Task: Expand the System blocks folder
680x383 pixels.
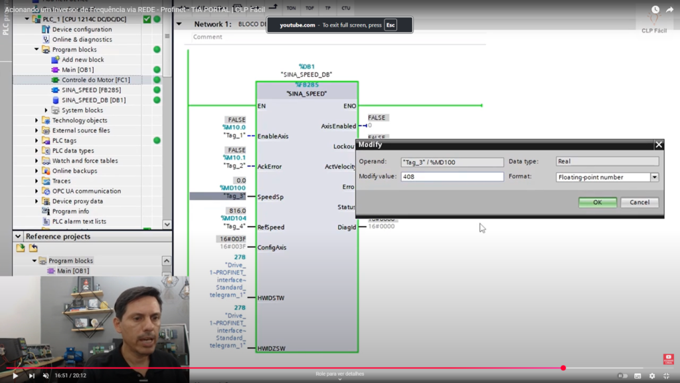Action: [x=46, y=110]
